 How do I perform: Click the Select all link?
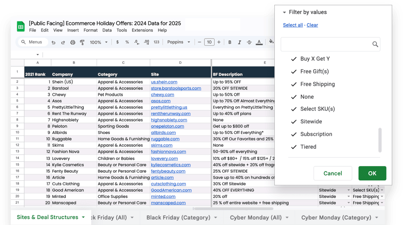point(293,25)
